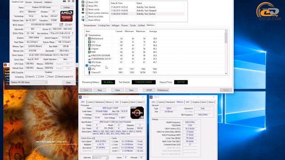Click the Clear button in stability test
Screen dimensions: 285x160
point(118,90)
